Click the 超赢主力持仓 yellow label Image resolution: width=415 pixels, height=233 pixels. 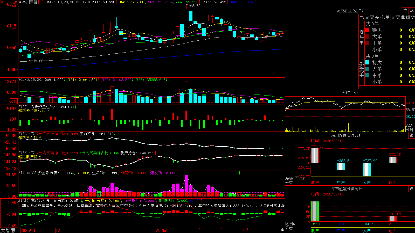point(30,137)
